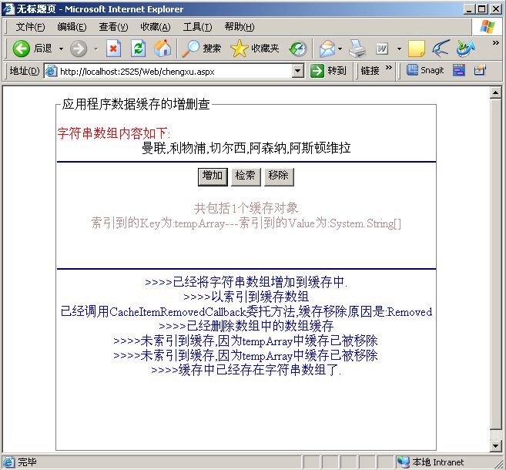Expand the Links (链接) chevron
Image resolution: width=506 pixels, height=470 pixels.
click(x=388, y=68)
